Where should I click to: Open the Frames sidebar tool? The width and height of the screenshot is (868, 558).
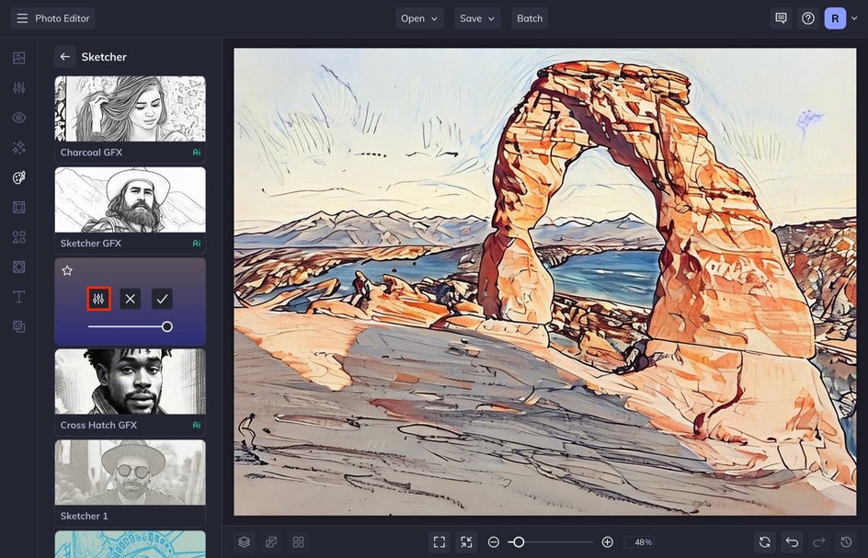point(18,207)
